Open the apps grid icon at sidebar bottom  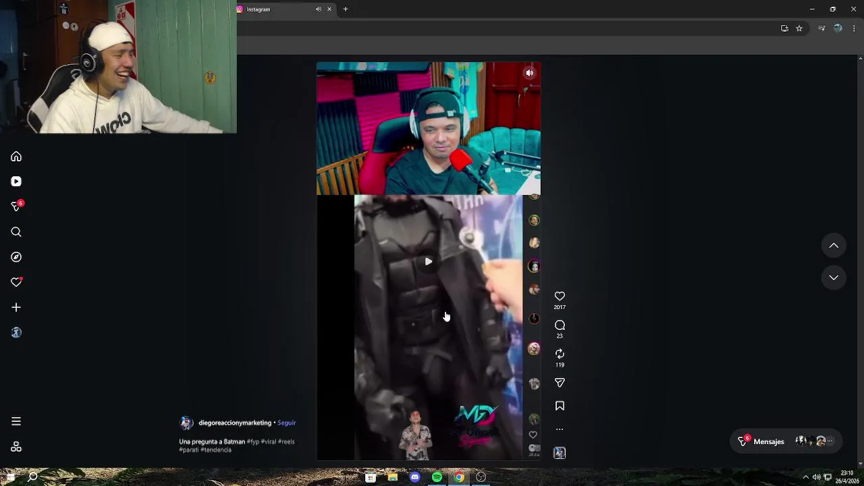point(16,447)
